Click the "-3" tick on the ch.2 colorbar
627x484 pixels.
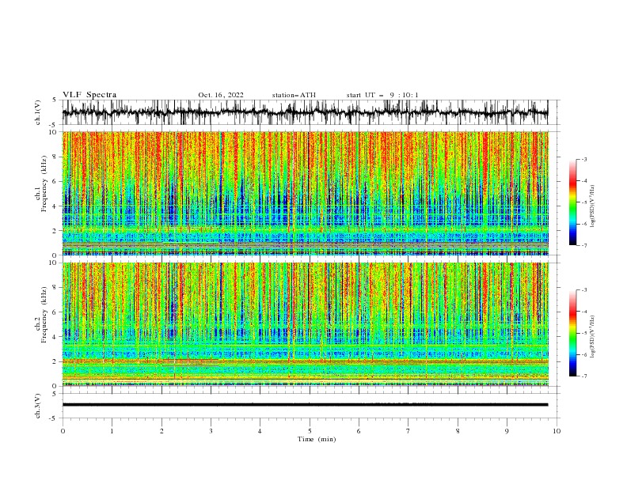583,290
